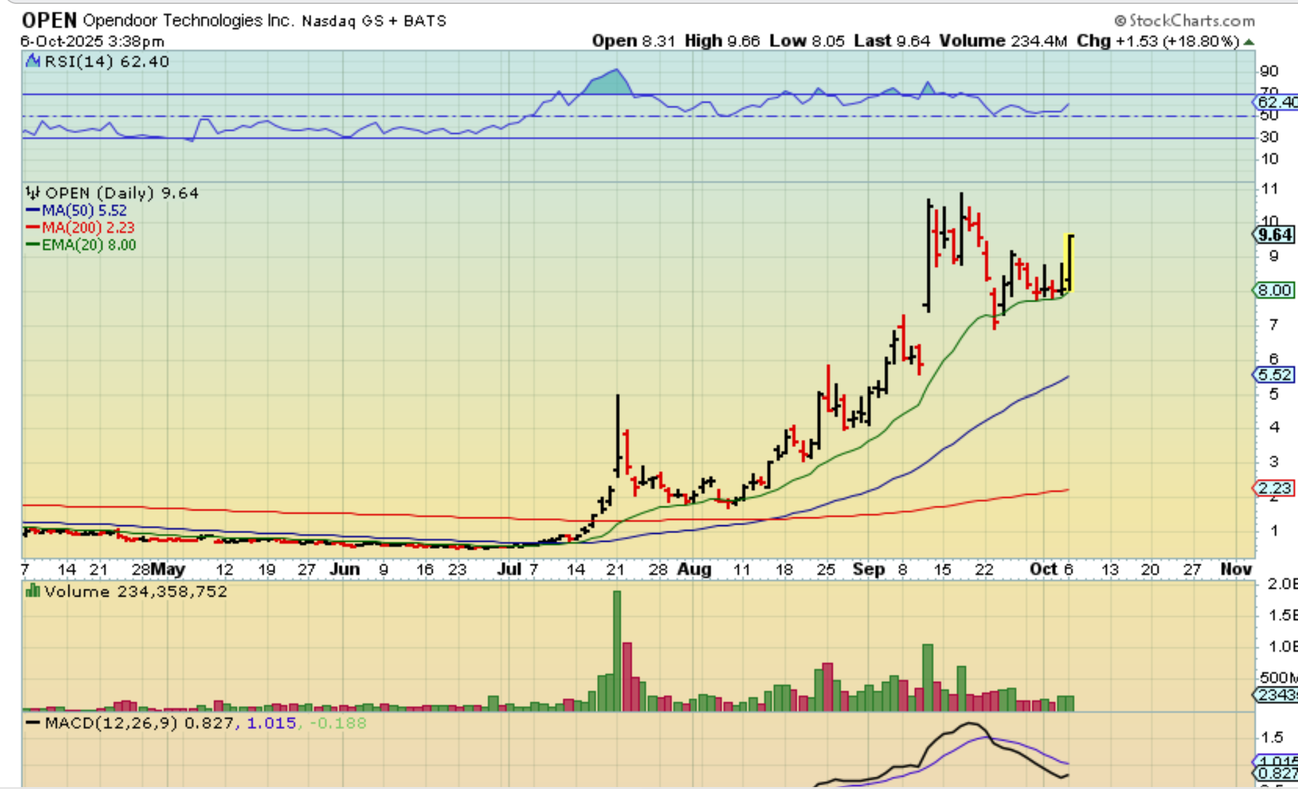Screen dimensions: 1298x789
Task: Click the blue MA(50) legend dash
Action: [33, 210]
